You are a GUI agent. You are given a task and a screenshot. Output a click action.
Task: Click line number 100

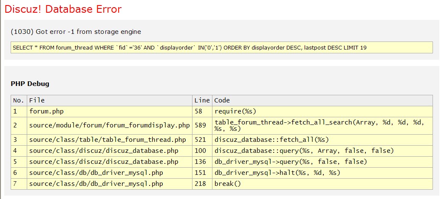pos(202,151)
